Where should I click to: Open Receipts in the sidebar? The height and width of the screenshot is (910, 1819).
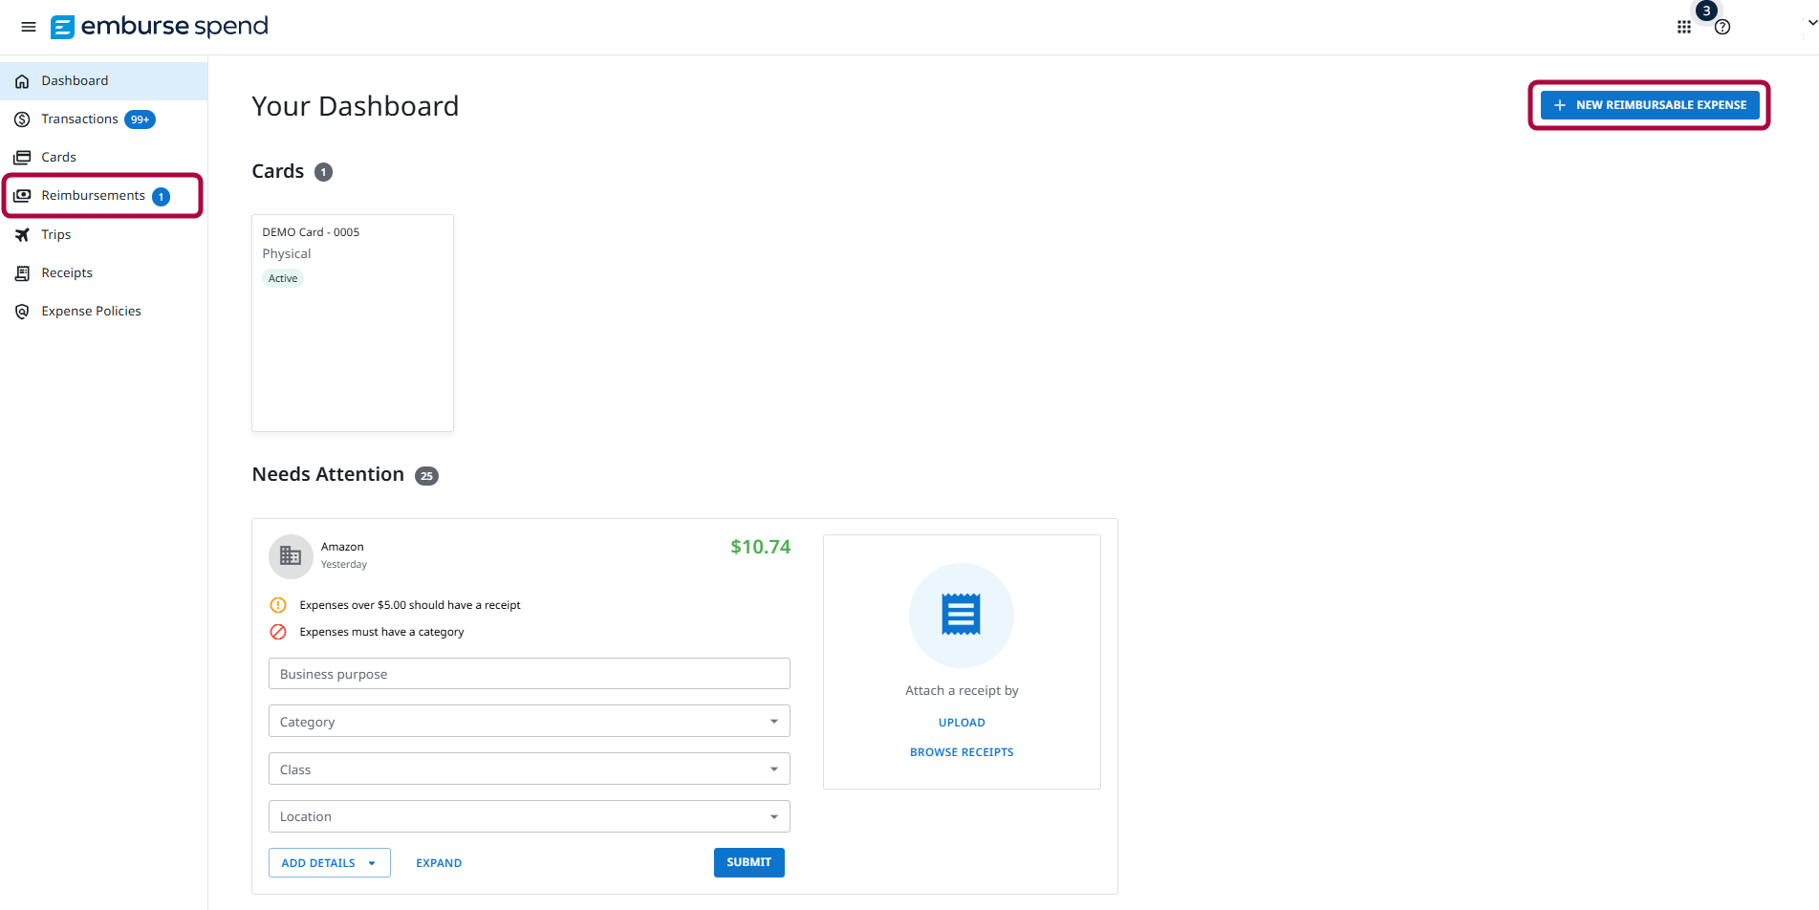103,273
